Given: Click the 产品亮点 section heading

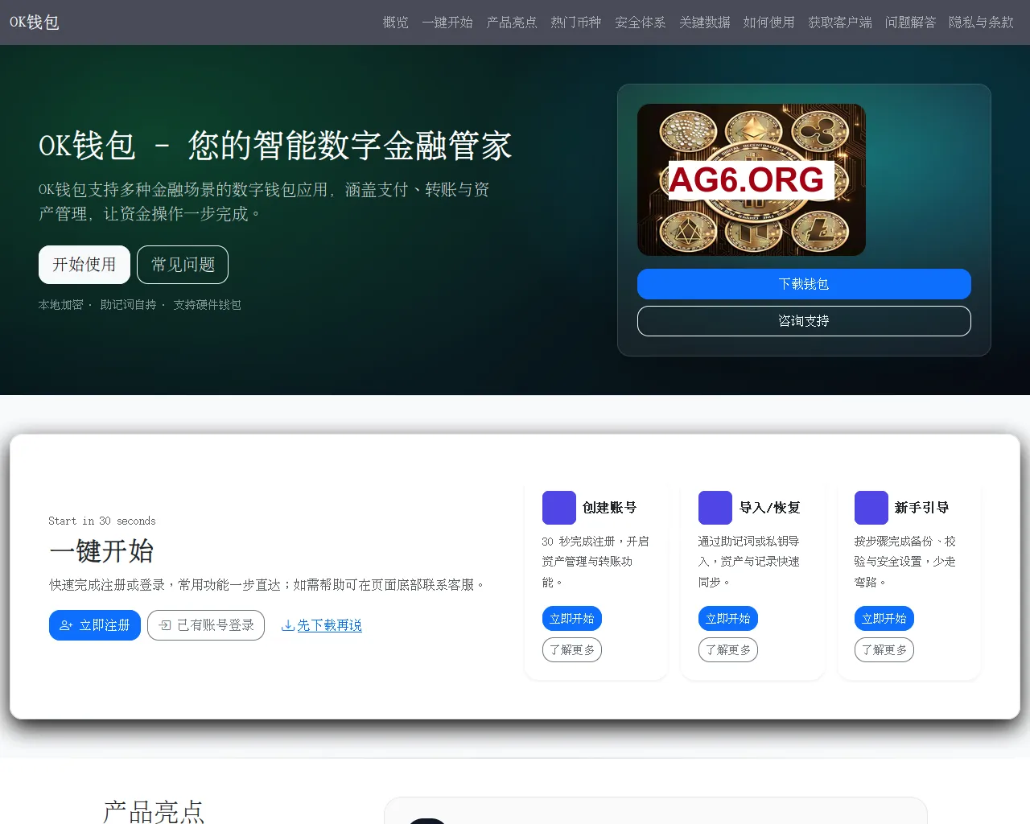Looking at the screenshot, I should pyautogui.click(x=154, y=811).
